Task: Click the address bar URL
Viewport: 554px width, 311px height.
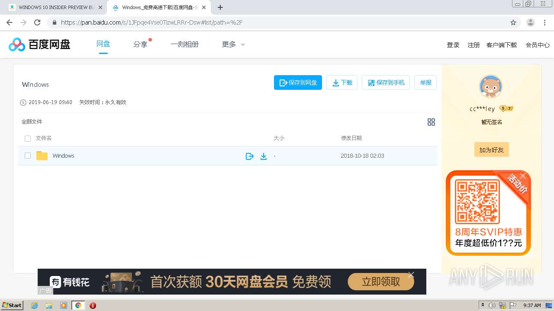Action: (151, 22)
